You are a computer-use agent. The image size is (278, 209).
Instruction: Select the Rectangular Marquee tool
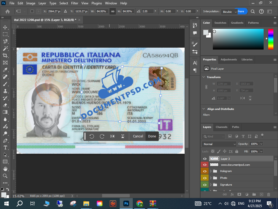click(5, 34)
